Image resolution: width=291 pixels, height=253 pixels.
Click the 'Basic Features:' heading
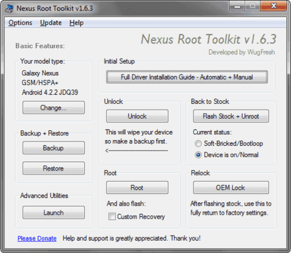click(40, 46)
